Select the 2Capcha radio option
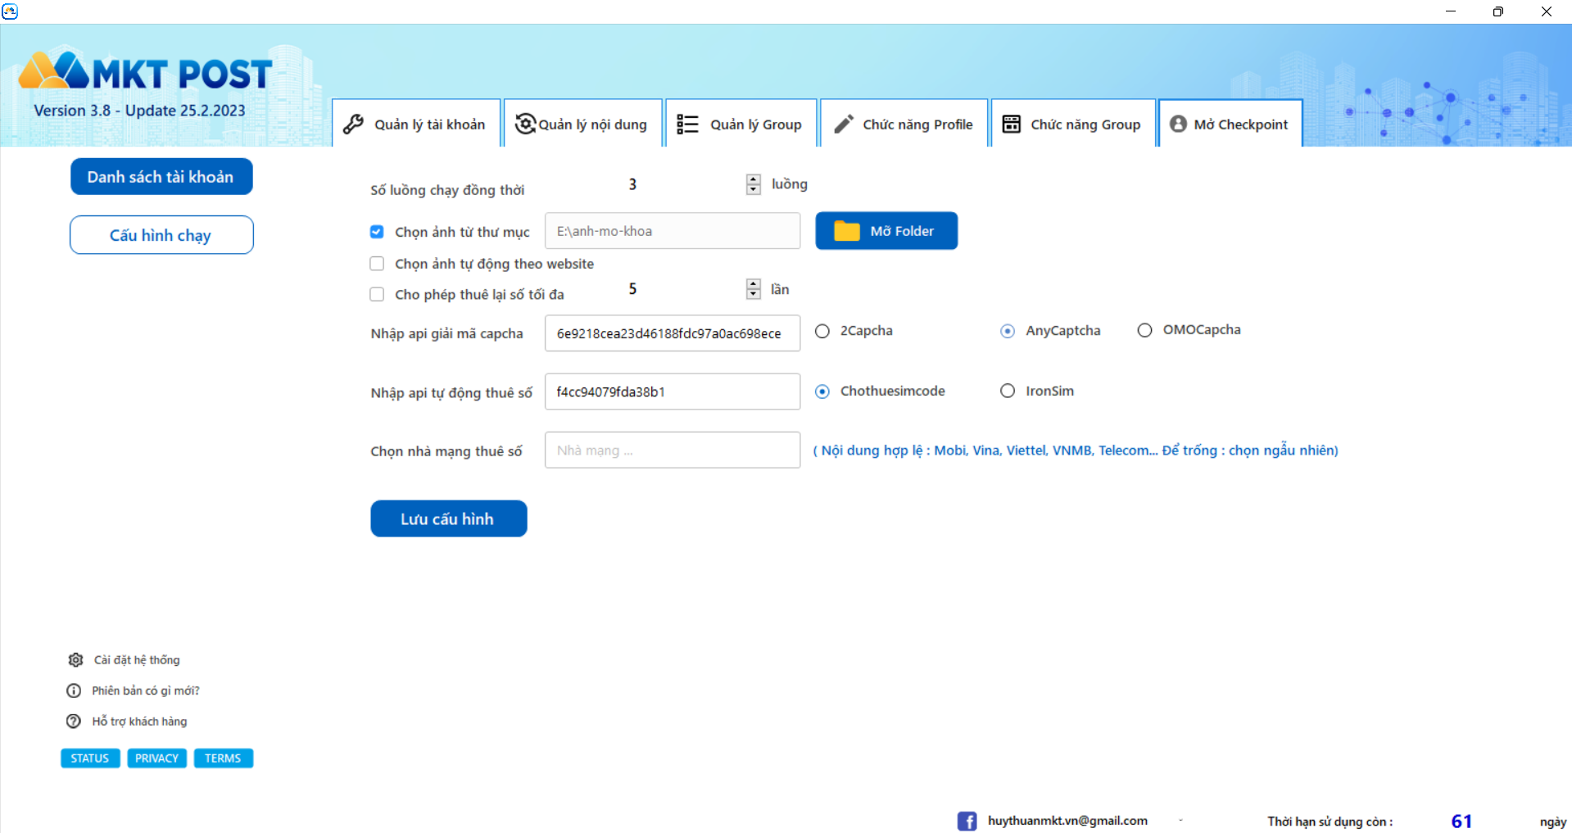Screen dimensions: 1572x833 click(x=822, y=331)
